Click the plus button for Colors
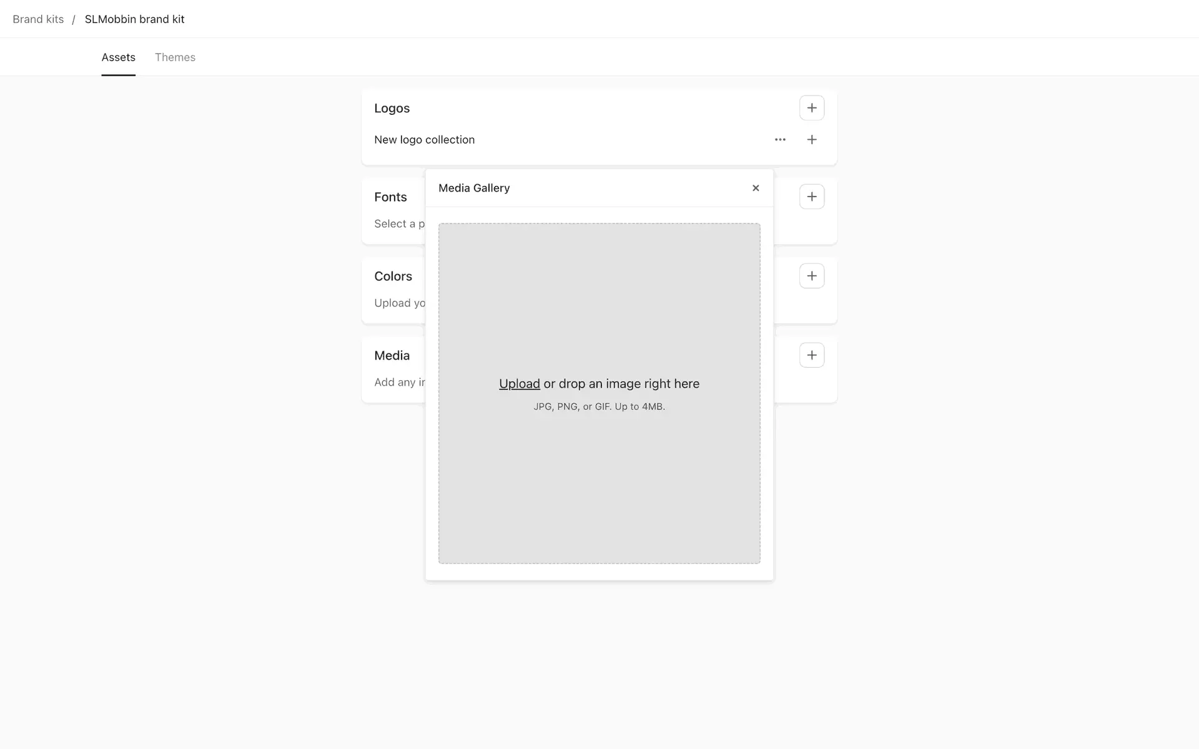Viewport: 1199px width, 749px height. coord(811,276)
